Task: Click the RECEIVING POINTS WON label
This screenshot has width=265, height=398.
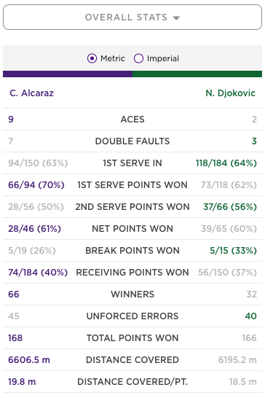Action: click(x=132, y=273)
